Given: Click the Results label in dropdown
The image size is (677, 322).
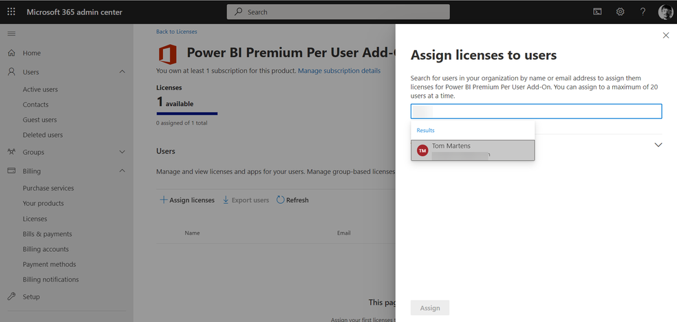Looking at the screenshot, I should point(426,130).
